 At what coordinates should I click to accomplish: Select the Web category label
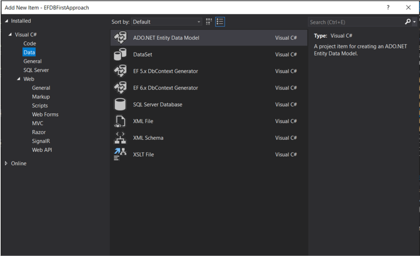click(x=29, y=79)
